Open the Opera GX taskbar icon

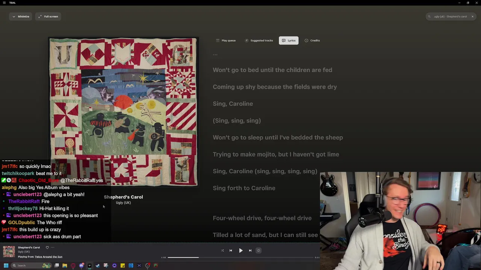point(73,265)
